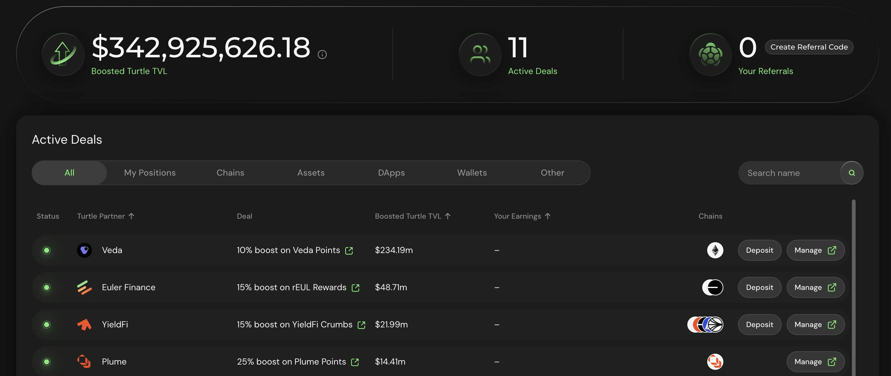Open external link icon for rEUL Rewards deal
This screenshot has width=891, height=376.
355,288
